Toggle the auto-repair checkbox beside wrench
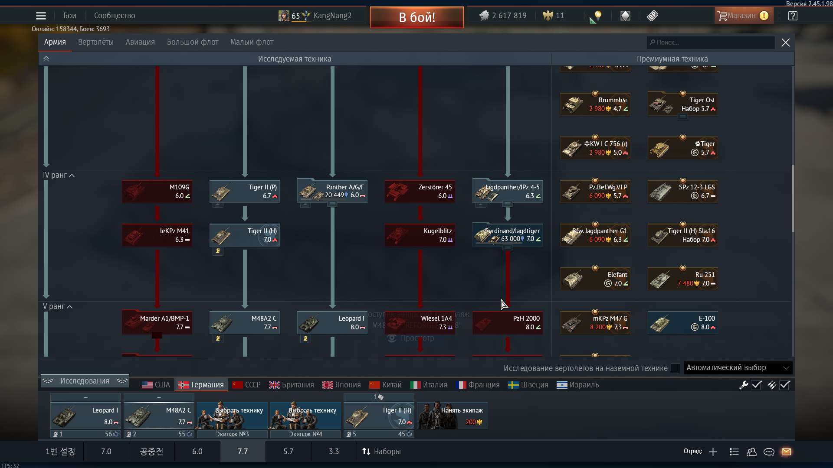The image size is (833, 468). coord(757,385)
